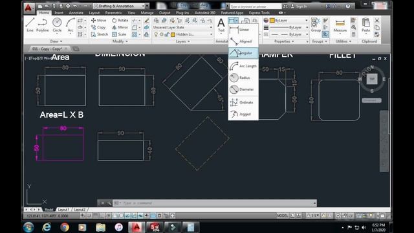Expand the Layers panel
The height and width of the screenshot is (233, 414).
coord(182,41)
